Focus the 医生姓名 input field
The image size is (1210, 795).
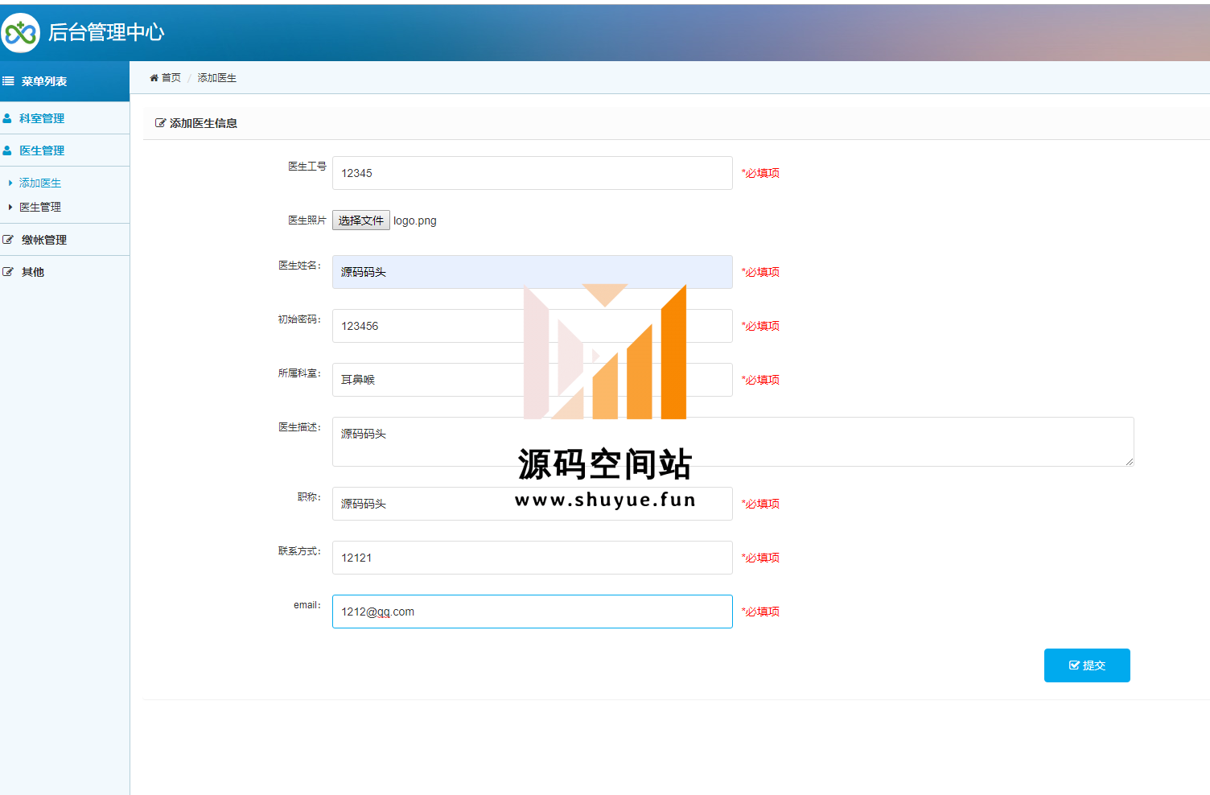533,272
